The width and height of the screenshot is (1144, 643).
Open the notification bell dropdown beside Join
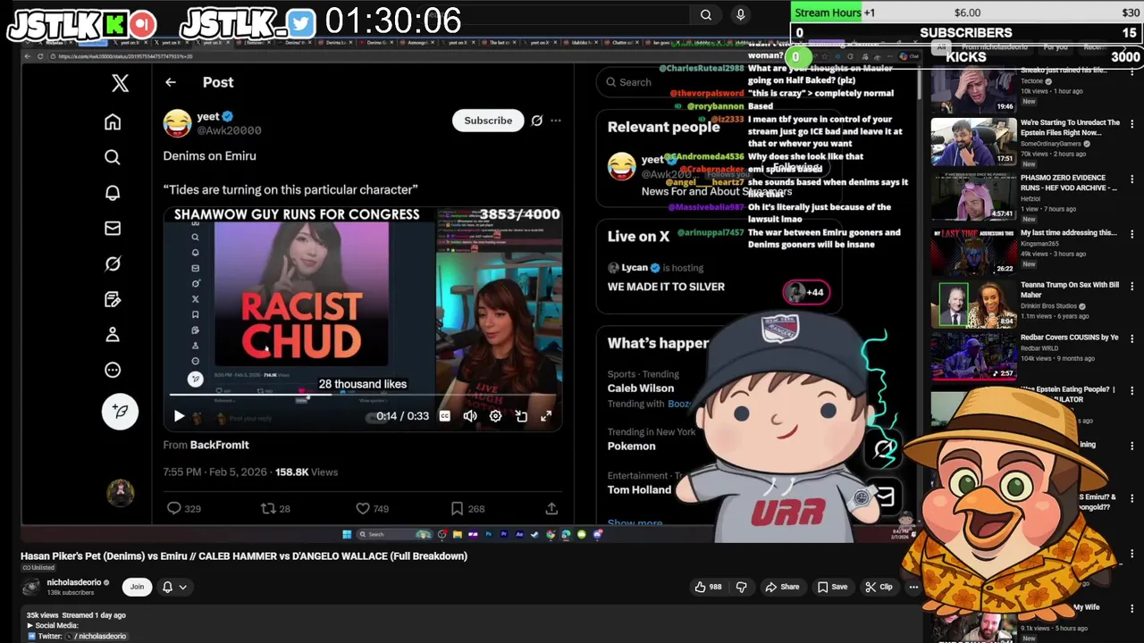[174, 587]
